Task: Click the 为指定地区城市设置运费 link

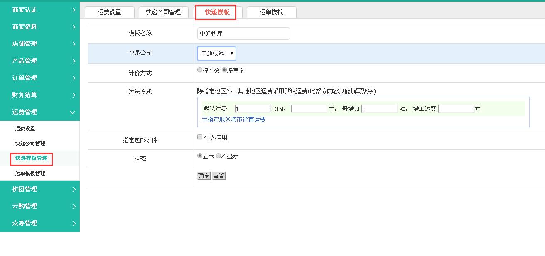Action: coord(233,119)
